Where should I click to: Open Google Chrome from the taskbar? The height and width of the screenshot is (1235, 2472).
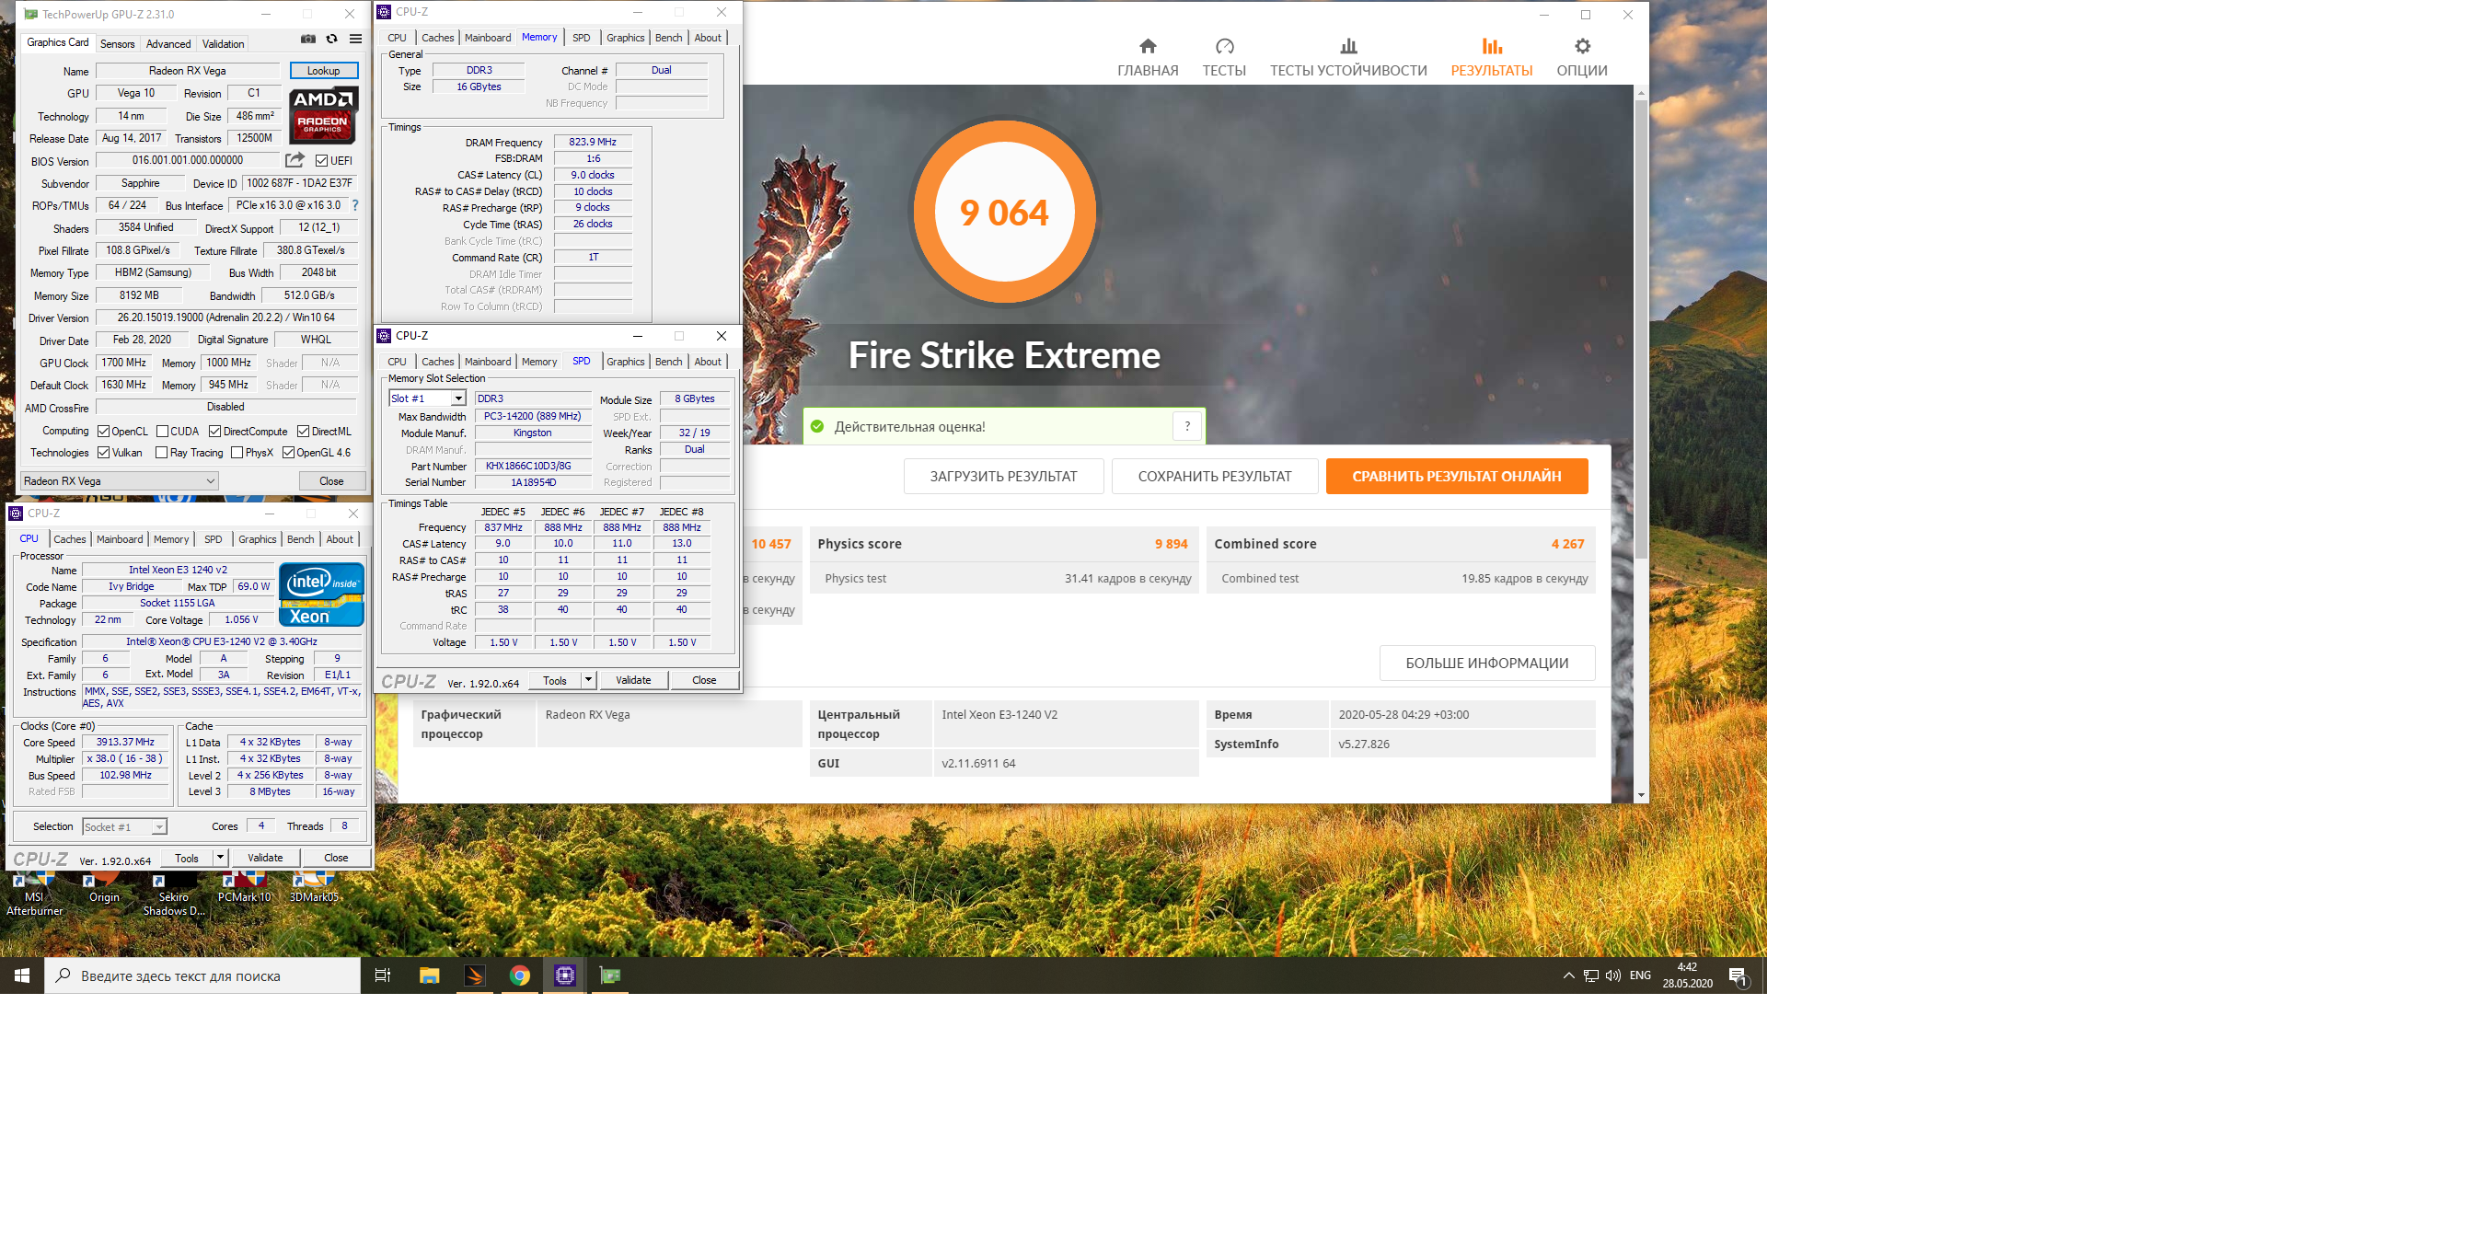click(519, 975)
